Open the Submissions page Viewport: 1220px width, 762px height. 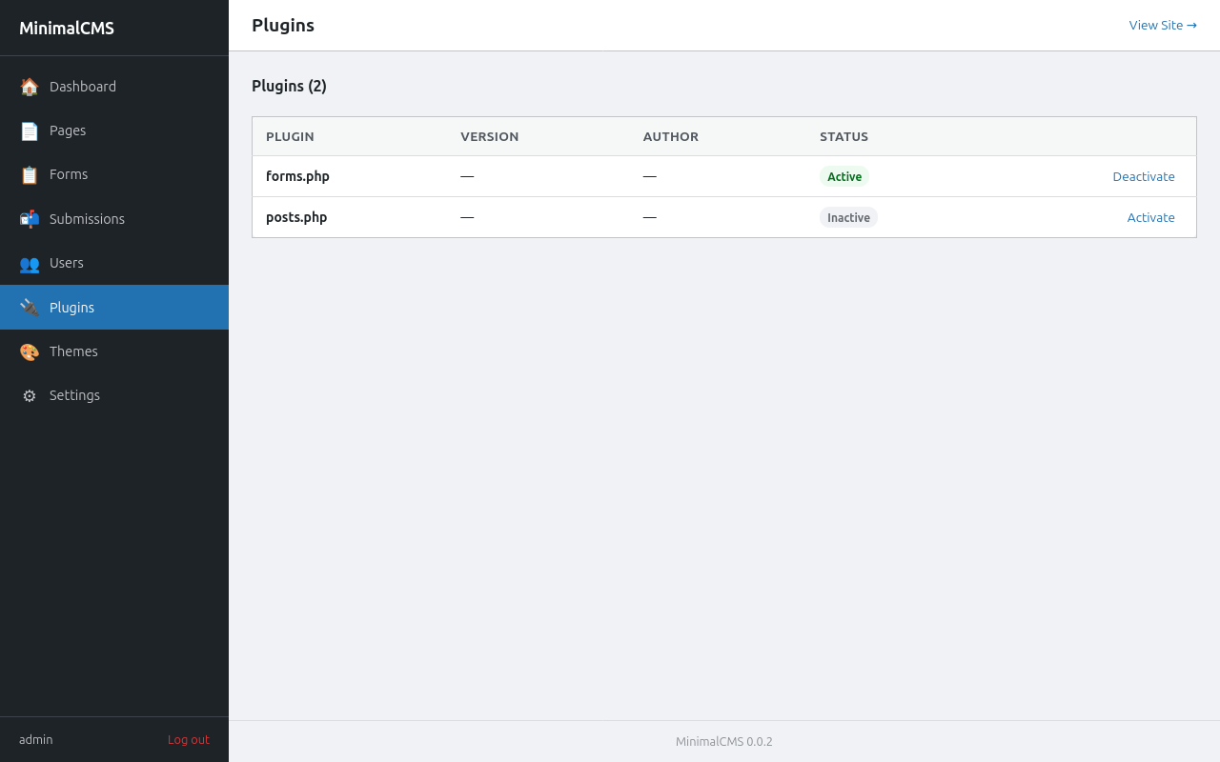pos(87,219)
